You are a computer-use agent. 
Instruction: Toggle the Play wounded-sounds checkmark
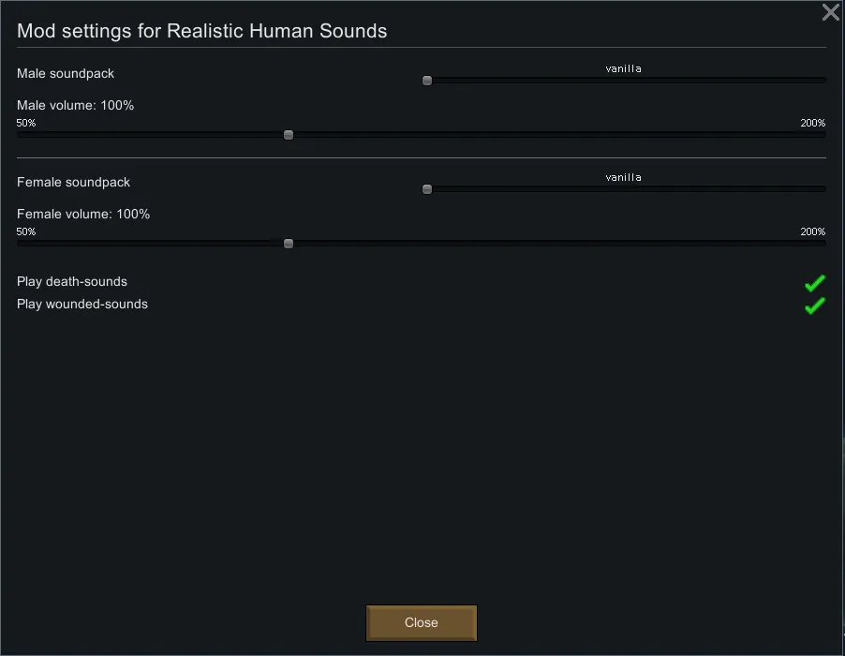point(814,305)
